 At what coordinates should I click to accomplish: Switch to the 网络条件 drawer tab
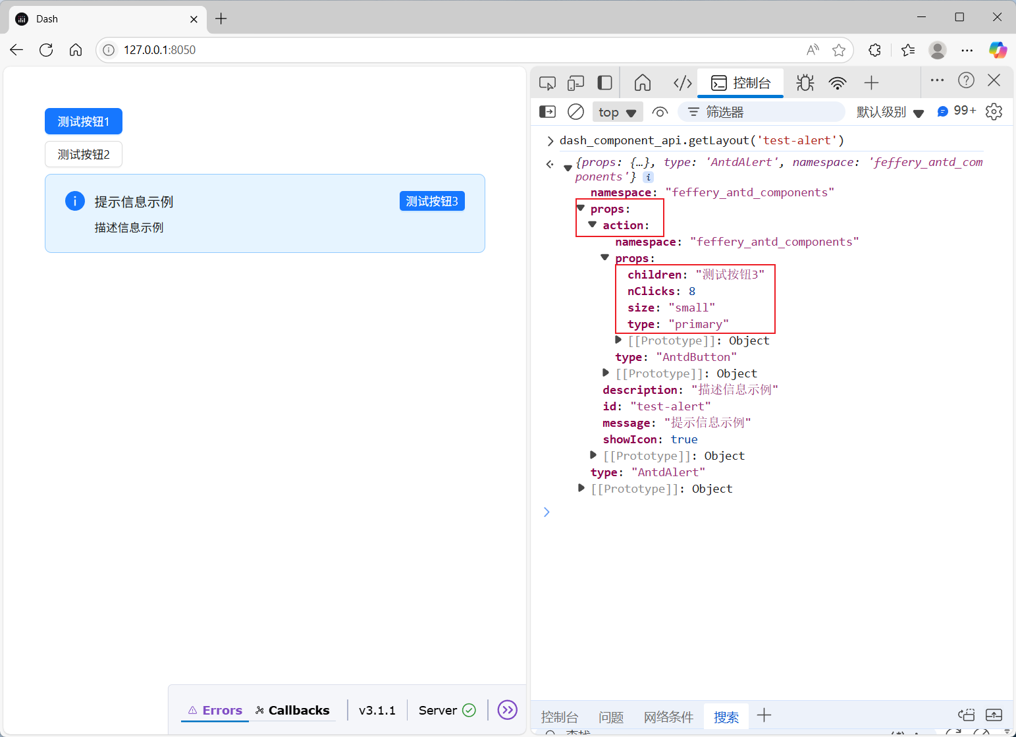pyautogui.click(x=668, y=717)
